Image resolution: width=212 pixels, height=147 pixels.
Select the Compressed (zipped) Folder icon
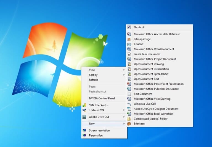point(129,119)
